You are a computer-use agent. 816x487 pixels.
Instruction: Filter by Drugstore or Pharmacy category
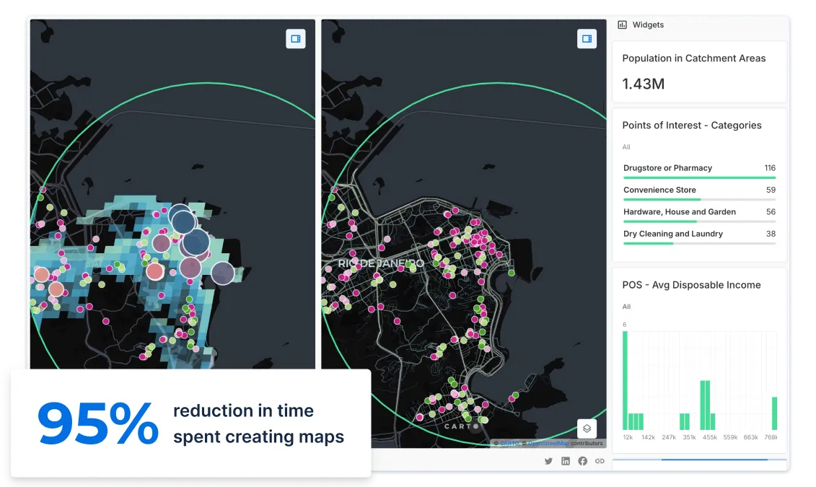[667, 168]
